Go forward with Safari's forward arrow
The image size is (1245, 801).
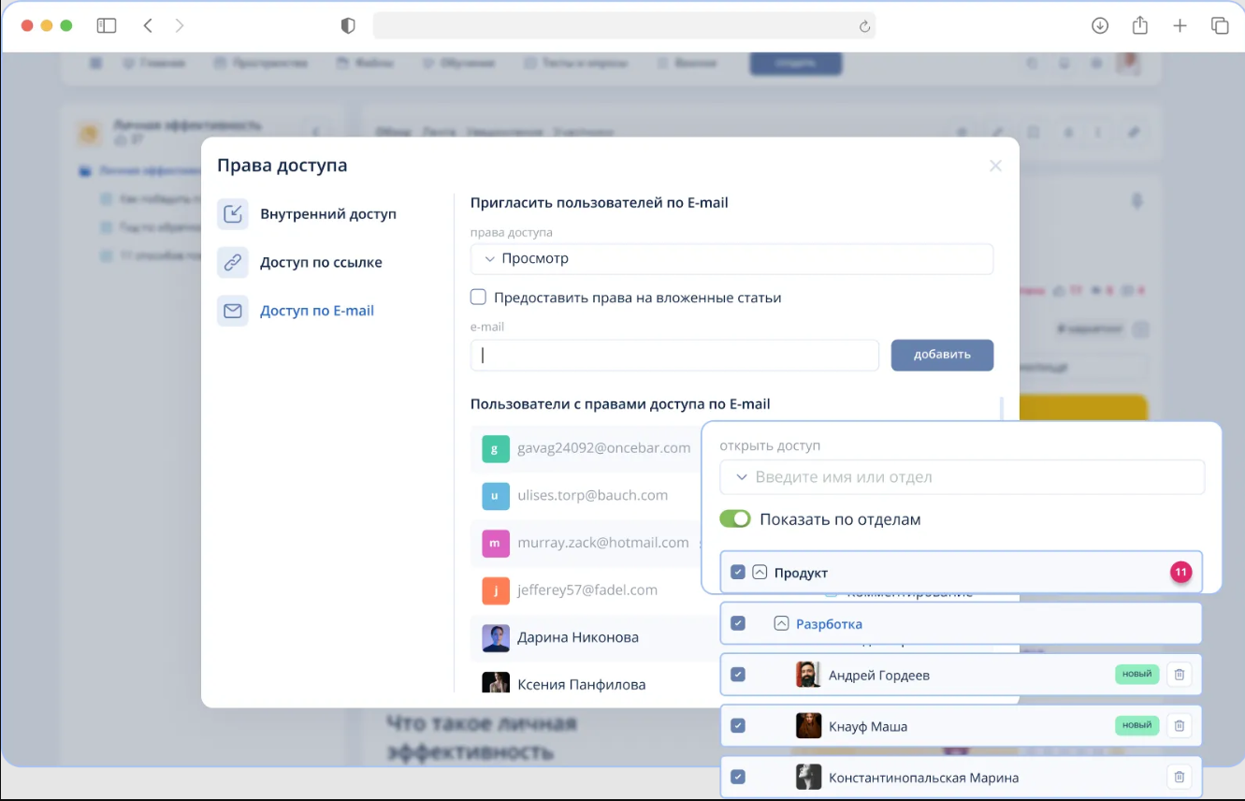180,26
